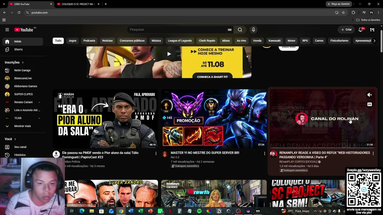Open the Master Yi Promoção thumbnail

click(x=214, y=119)
